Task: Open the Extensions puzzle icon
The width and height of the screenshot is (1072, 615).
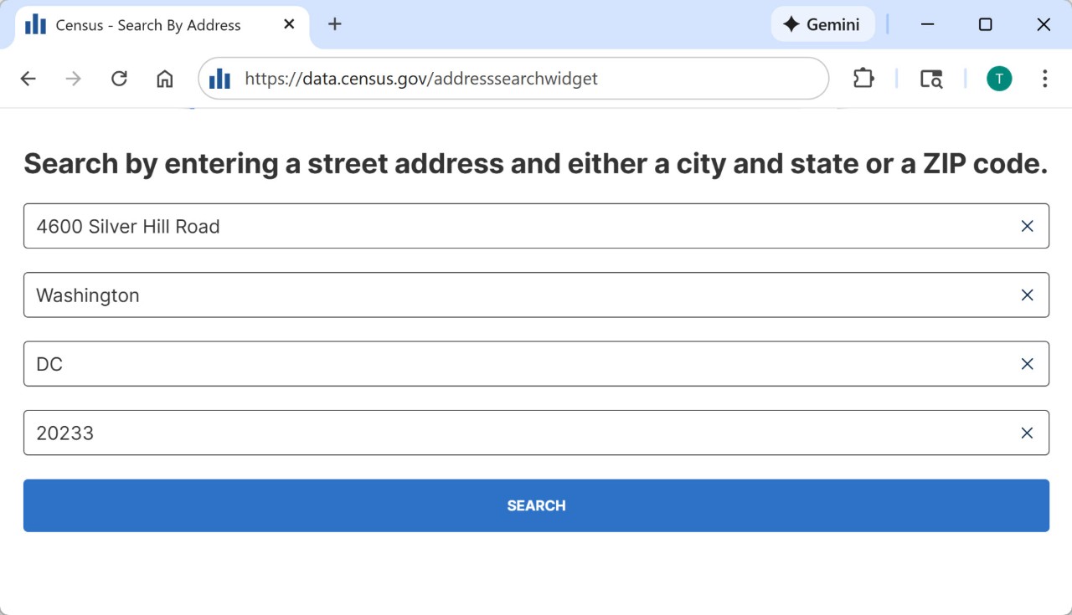Action: (863, 79)
